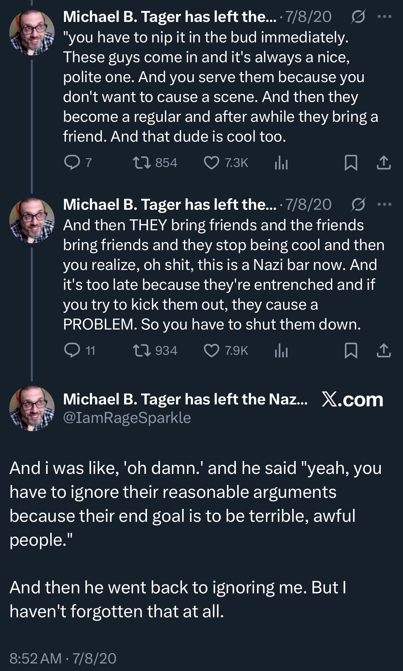This screenshot has height=671, width=403.
Task: Retweet the second tweet with 934 reposts
Action: click(142, 350)
